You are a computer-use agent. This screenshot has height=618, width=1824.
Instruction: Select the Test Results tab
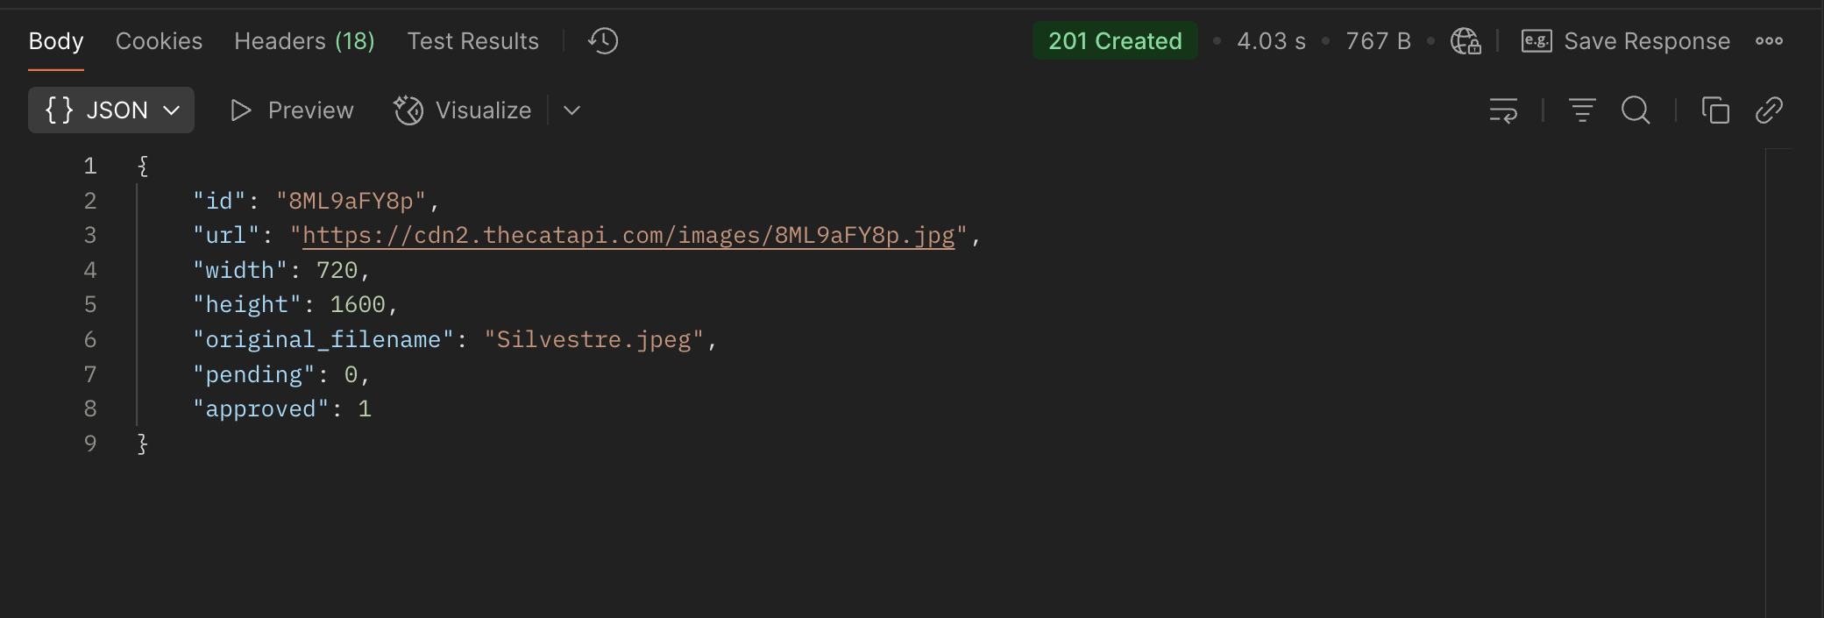pos(472,41)
